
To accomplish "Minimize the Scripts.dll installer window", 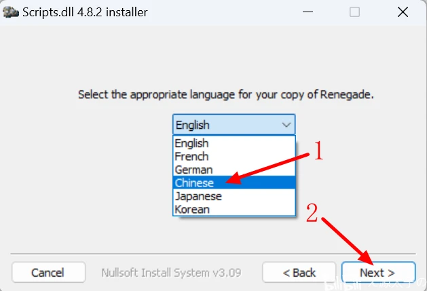I will coord(316,12).
